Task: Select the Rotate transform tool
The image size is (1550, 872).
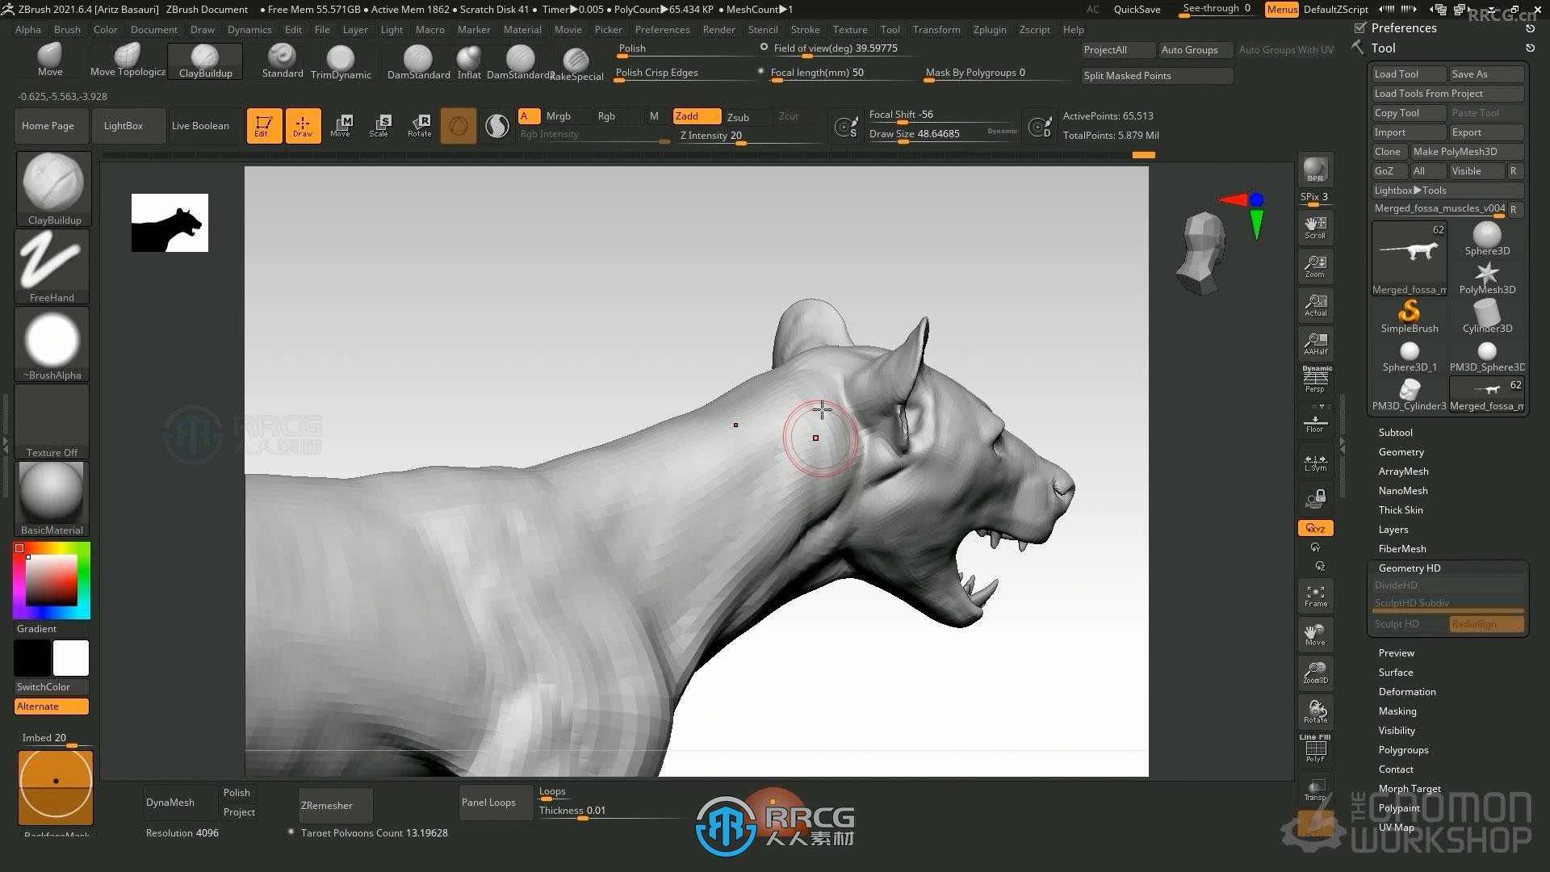Action: (x=418, y=124)
